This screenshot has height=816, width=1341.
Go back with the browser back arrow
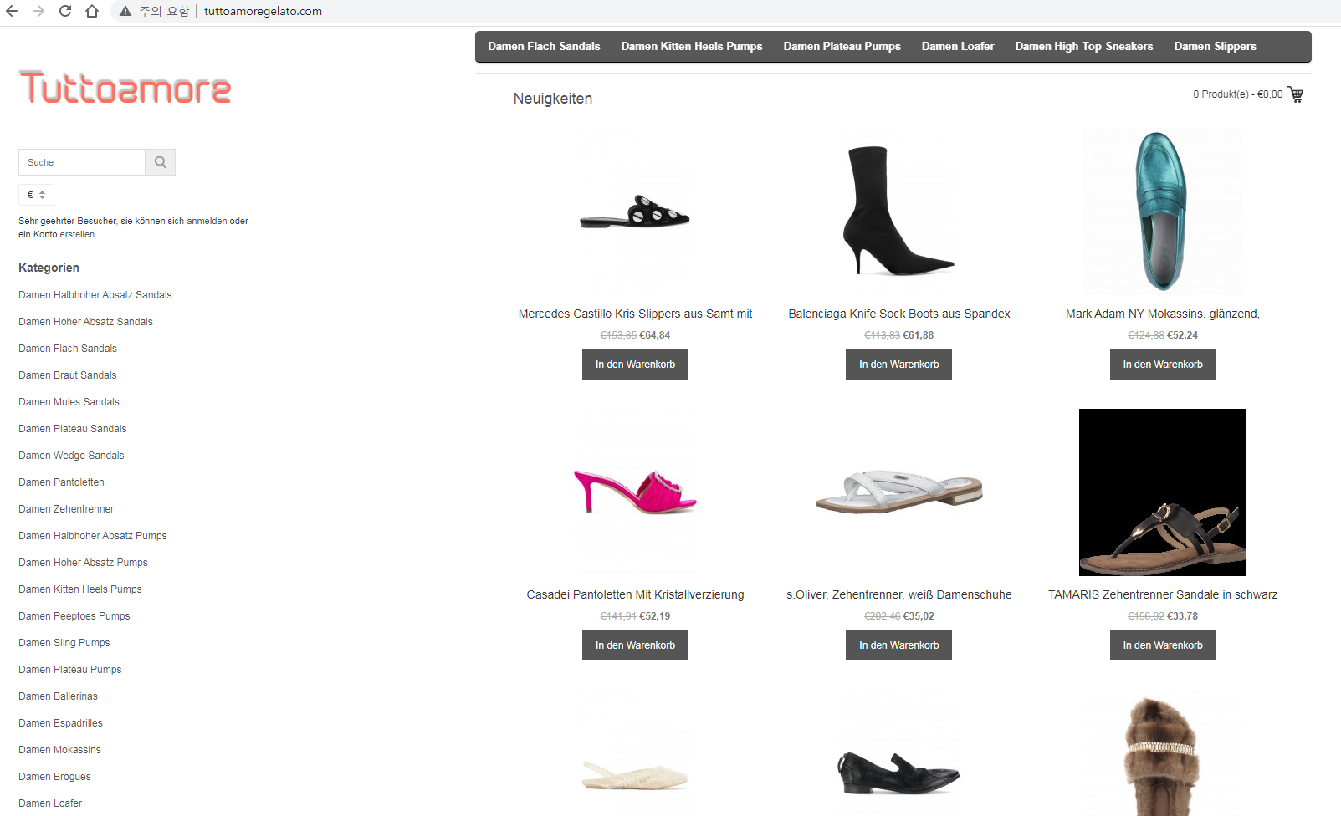(x=12, y=11)
